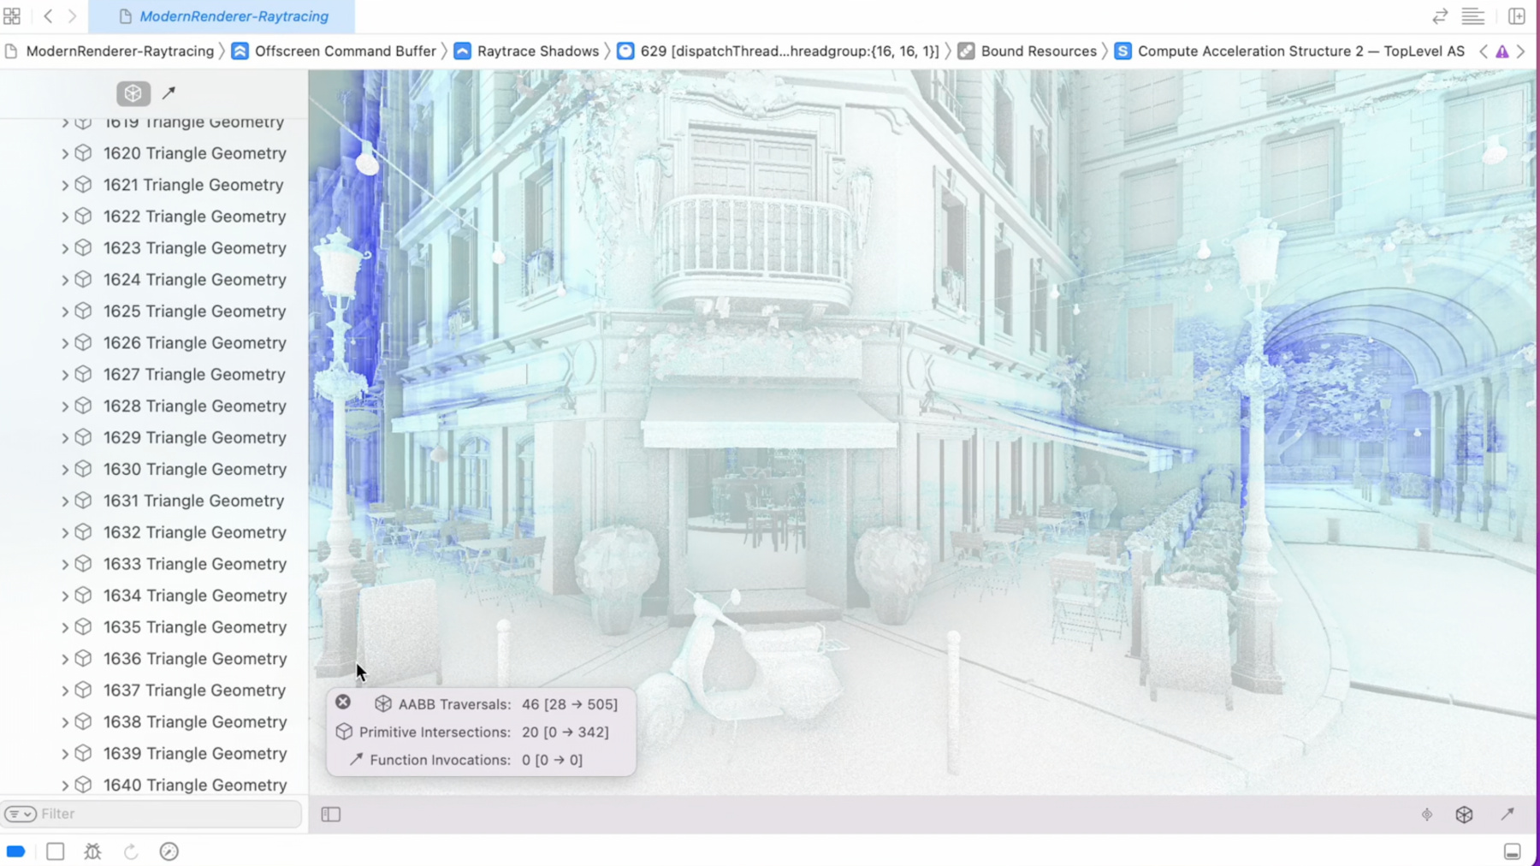Toggle the bottom-bar cube highlight mode
This screenshot has width=1540, height=866.
[1465, 815]
